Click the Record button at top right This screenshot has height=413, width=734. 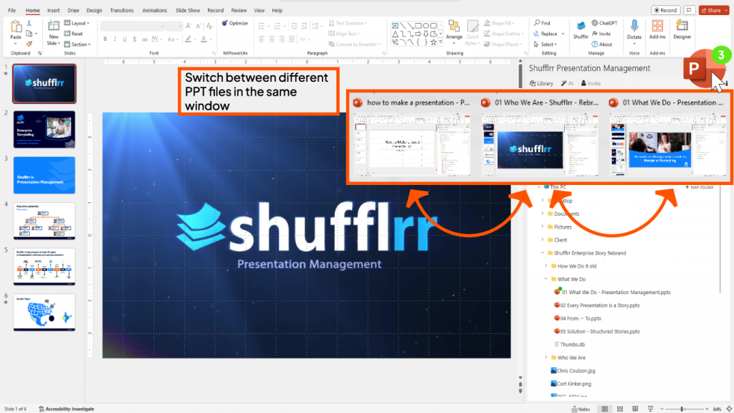click(x=665, y=10)
